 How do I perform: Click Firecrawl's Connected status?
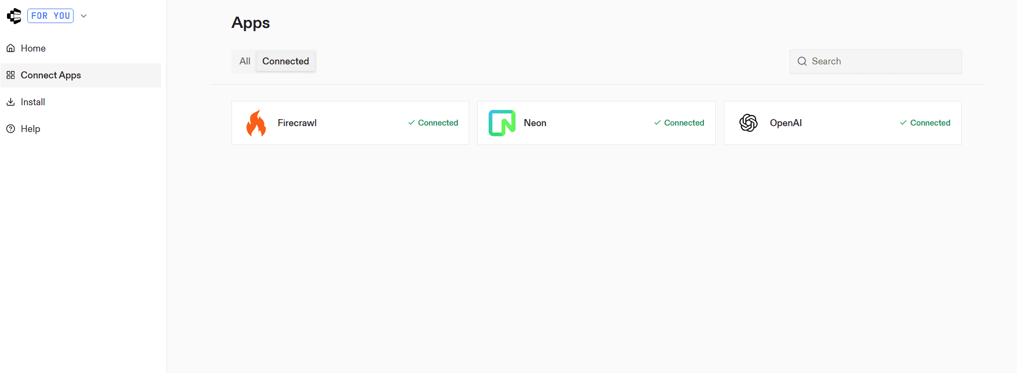tap(433, 123)
